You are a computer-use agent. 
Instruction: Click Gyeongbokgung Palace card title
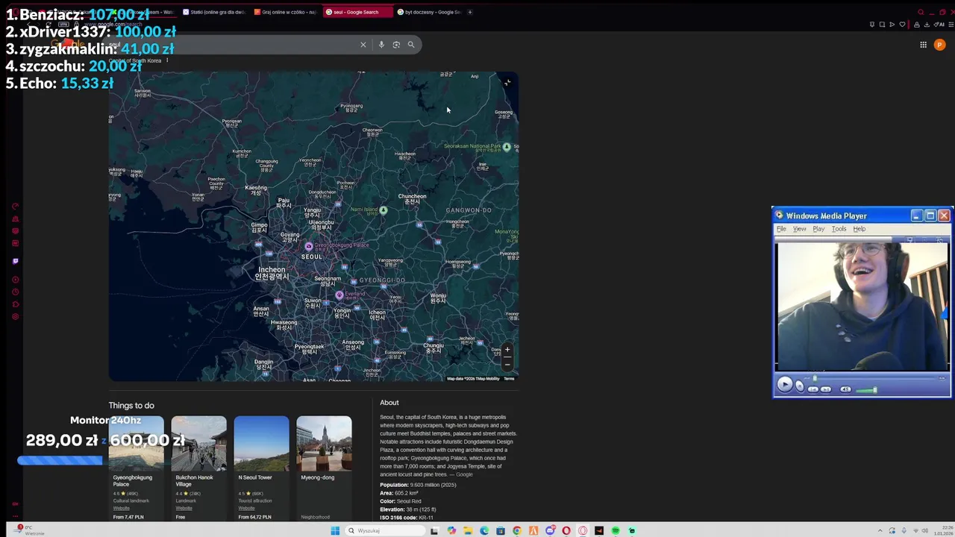tap(132, 480)
